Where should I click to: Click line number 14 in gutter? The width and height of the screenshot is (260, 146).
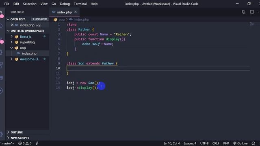[x=58, y=88]
